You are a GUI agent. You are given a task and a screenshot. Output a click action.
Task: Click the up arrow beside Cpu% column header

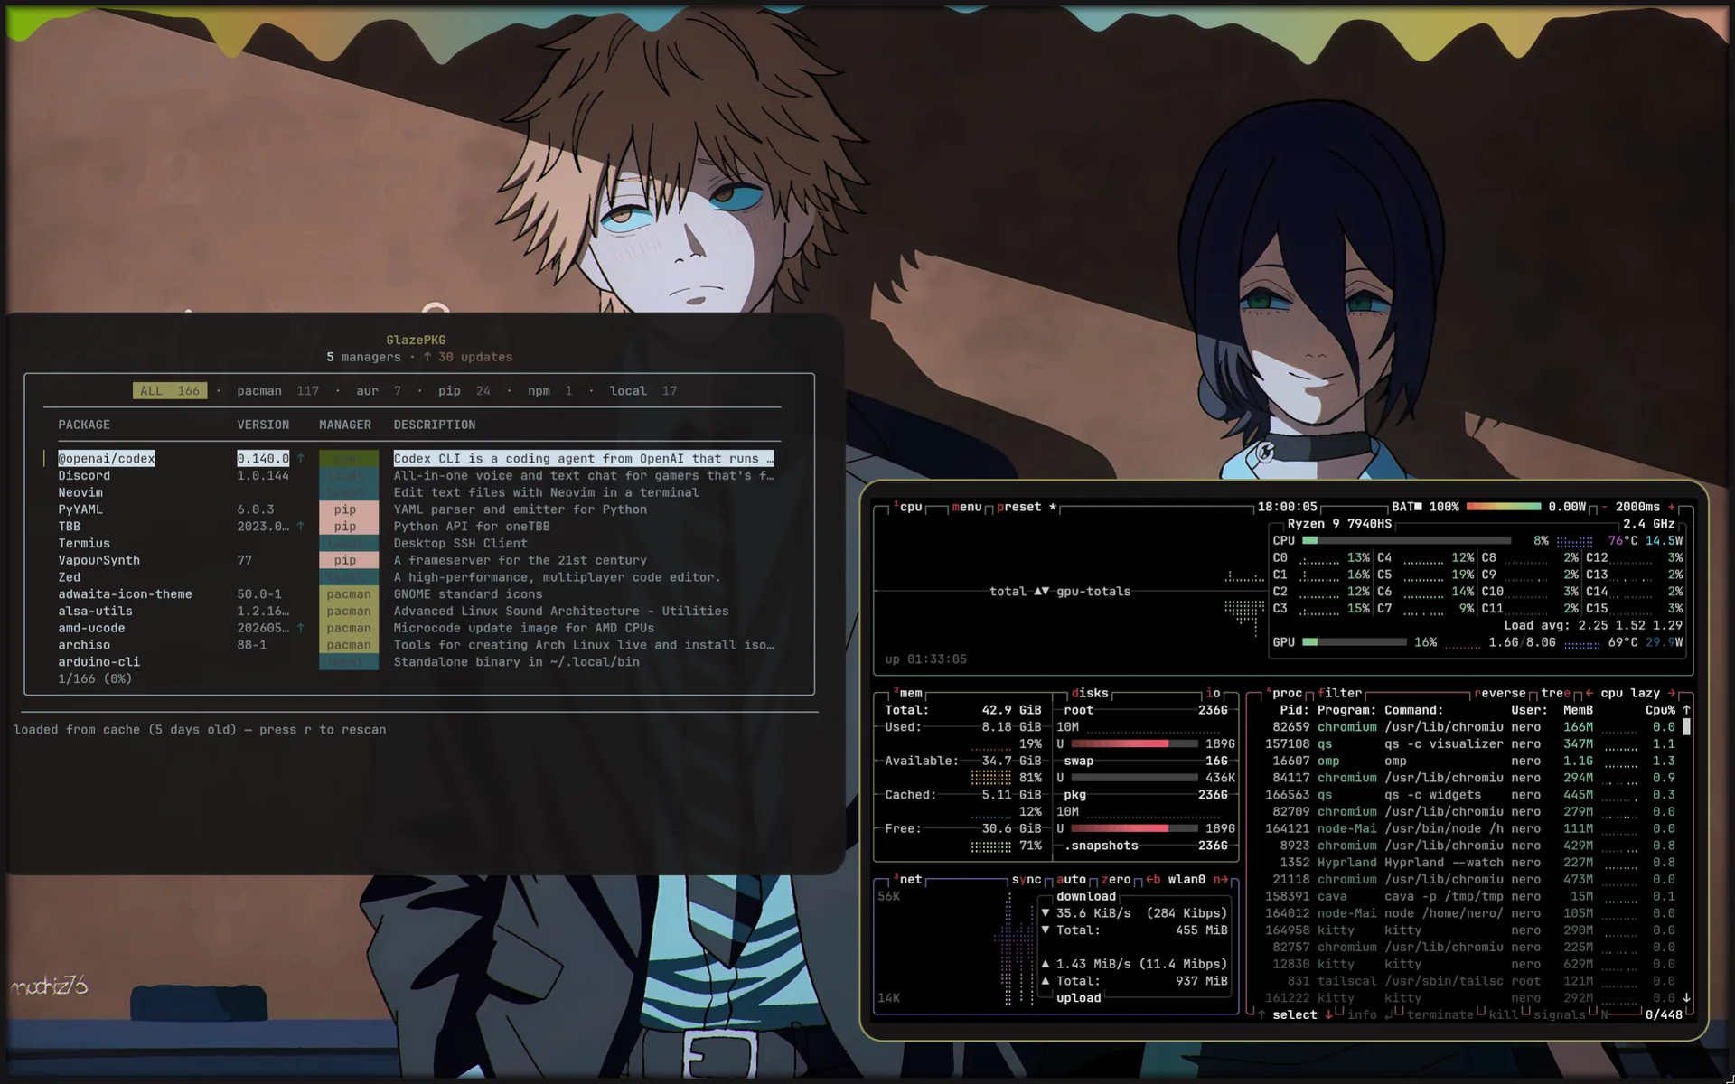[1686, 710]
